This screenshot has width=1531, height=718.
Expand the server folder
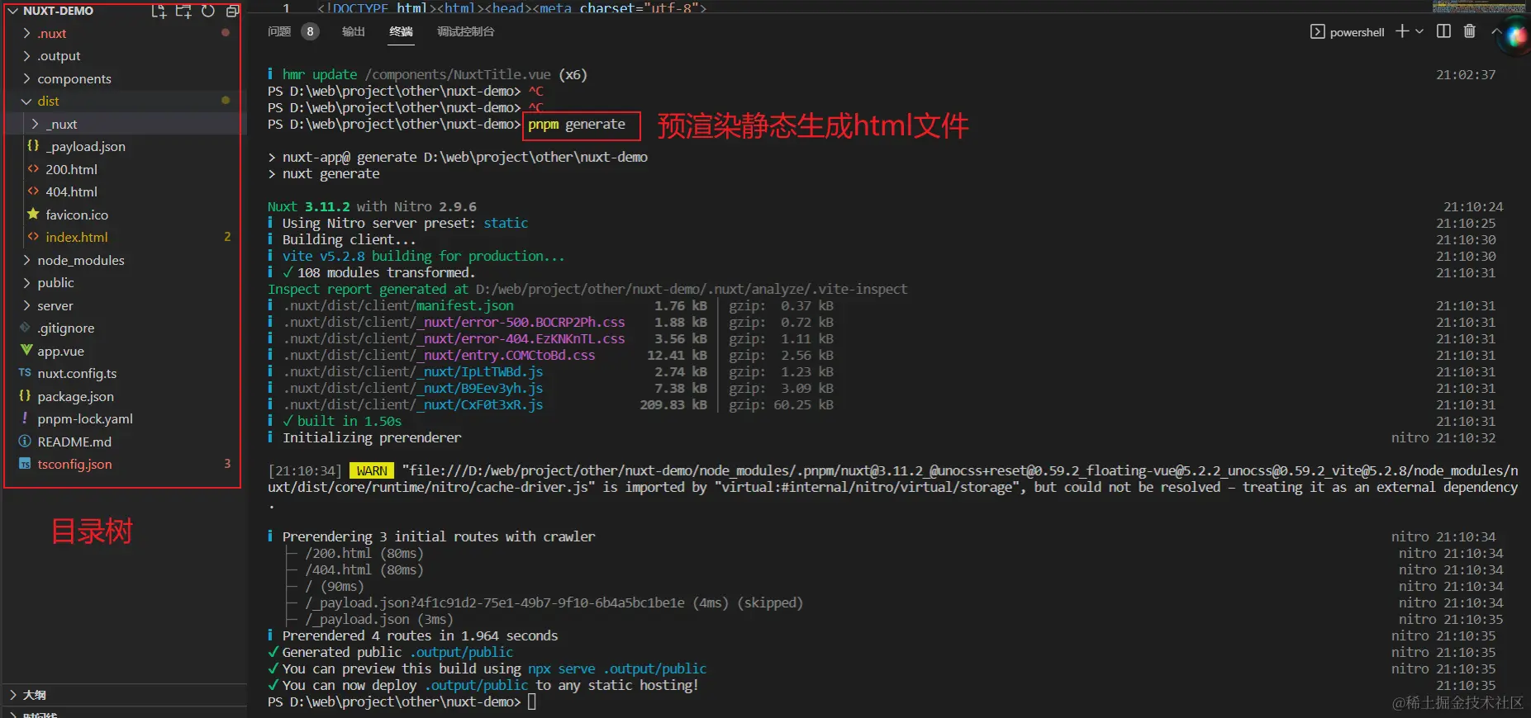click(26, 305)
